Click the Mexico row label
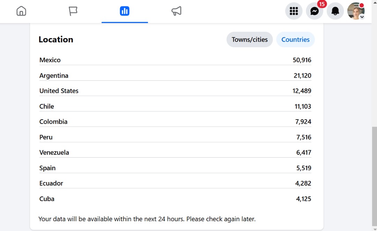Viewport: 377px width, 231px height. click(50, 60)
